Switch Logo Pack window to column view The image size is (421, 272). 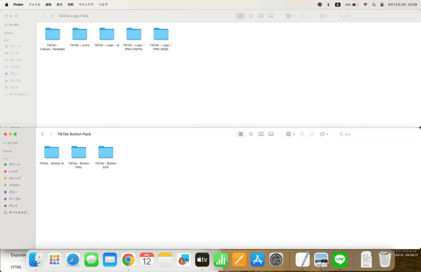pyautogui.click(x=261, y=16)
